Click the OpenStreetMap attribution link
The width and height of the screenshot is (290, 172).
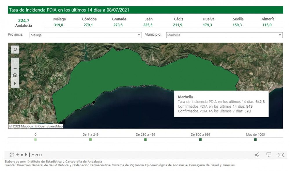(x=49, y=126)
